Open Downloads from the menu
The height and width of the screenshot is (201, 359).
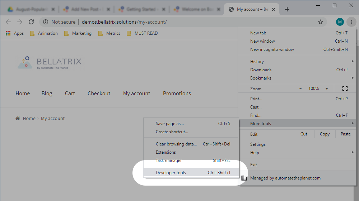point(297,70)
